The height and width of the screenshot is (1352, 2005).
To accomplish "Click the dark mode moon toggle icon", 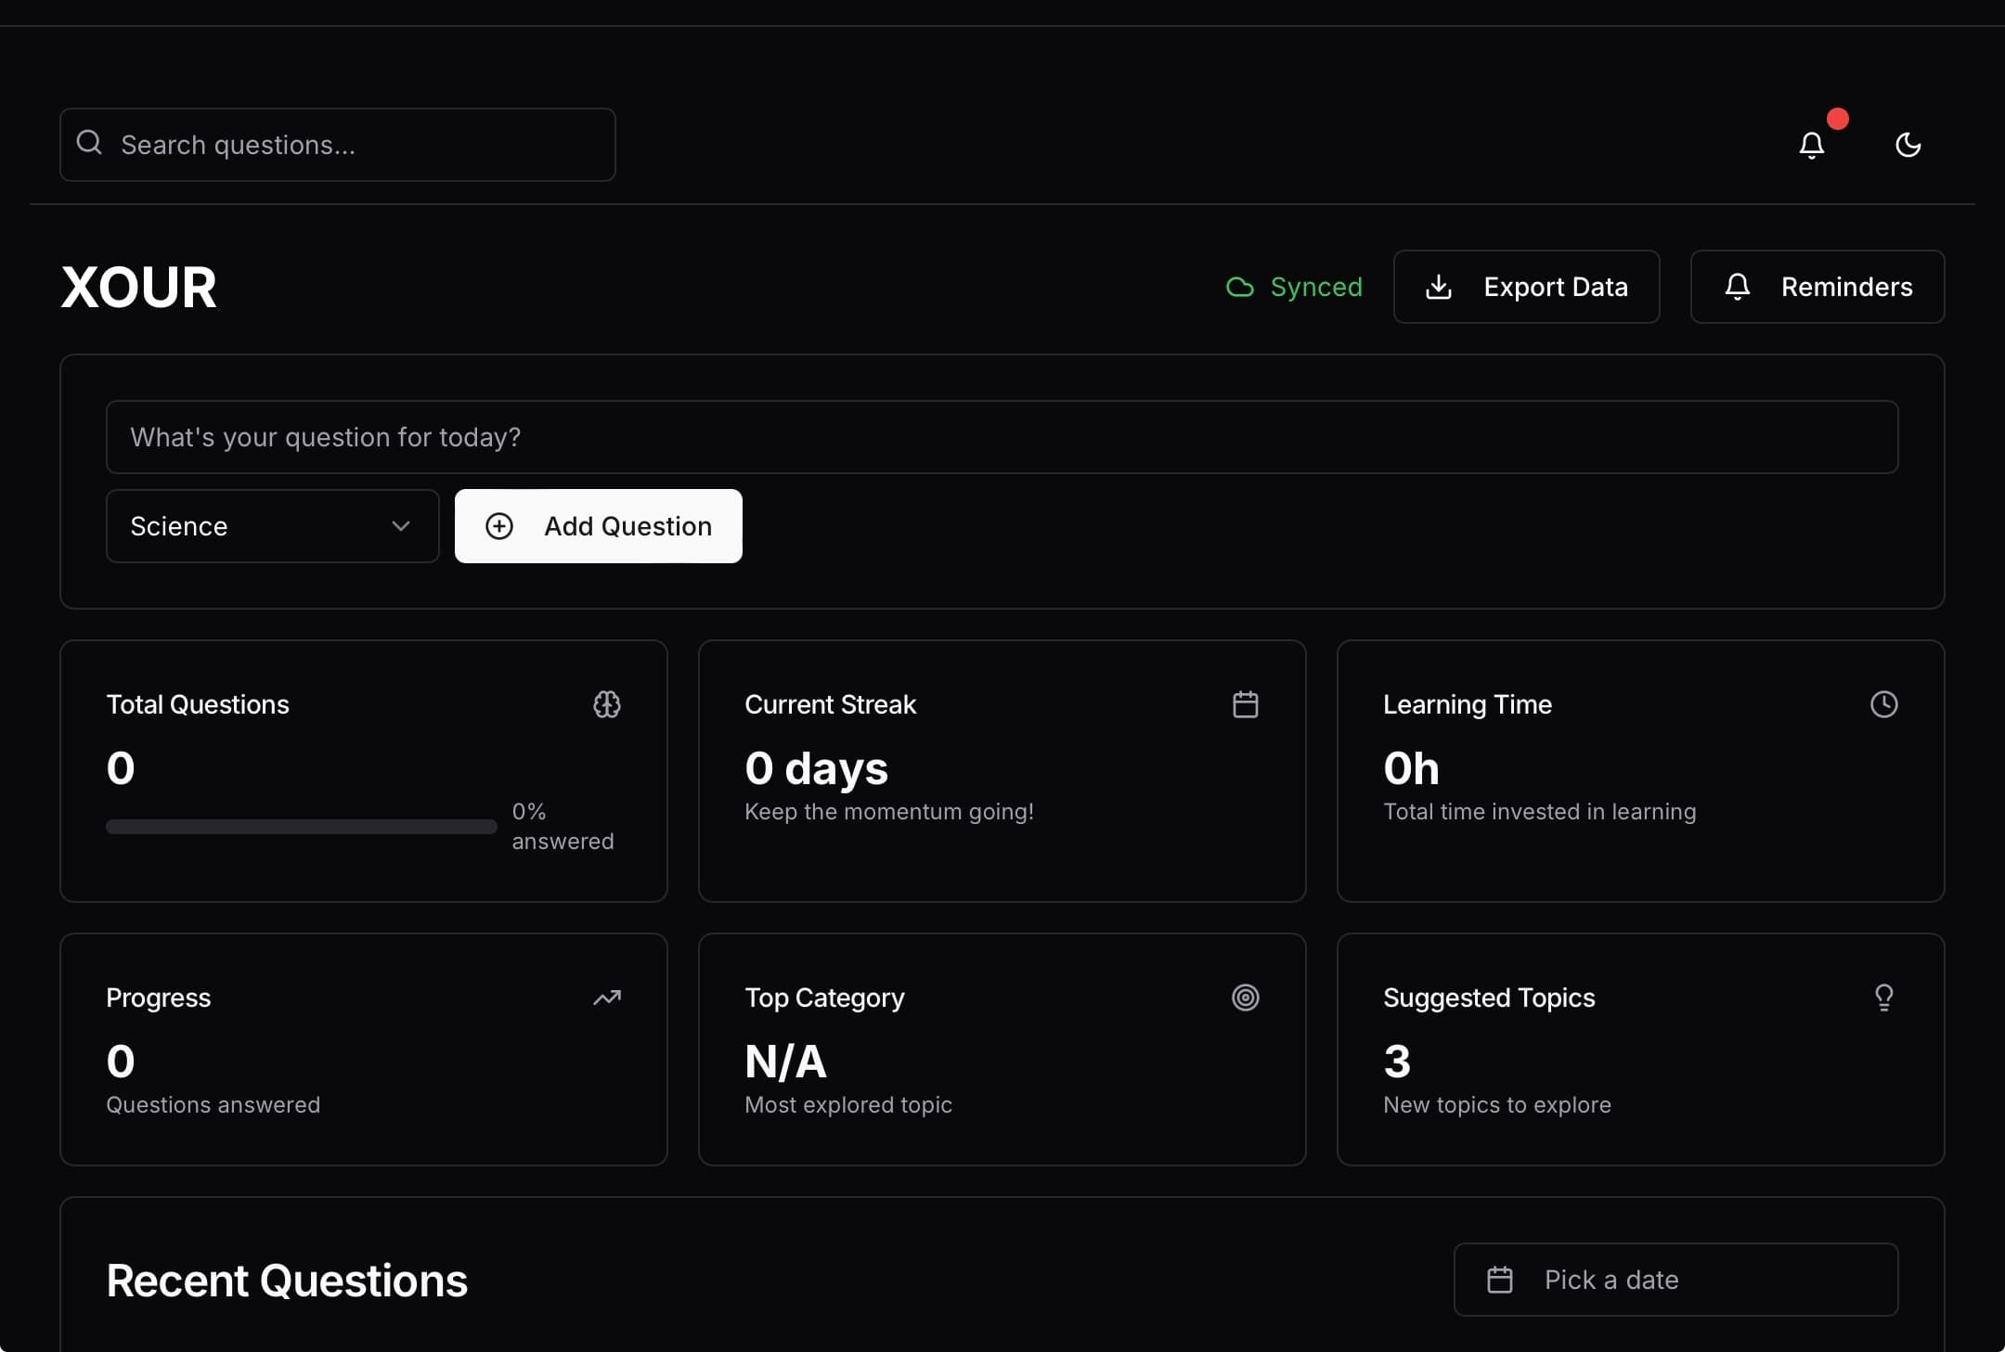I will pyautogui.click(x=1907, y=143).
